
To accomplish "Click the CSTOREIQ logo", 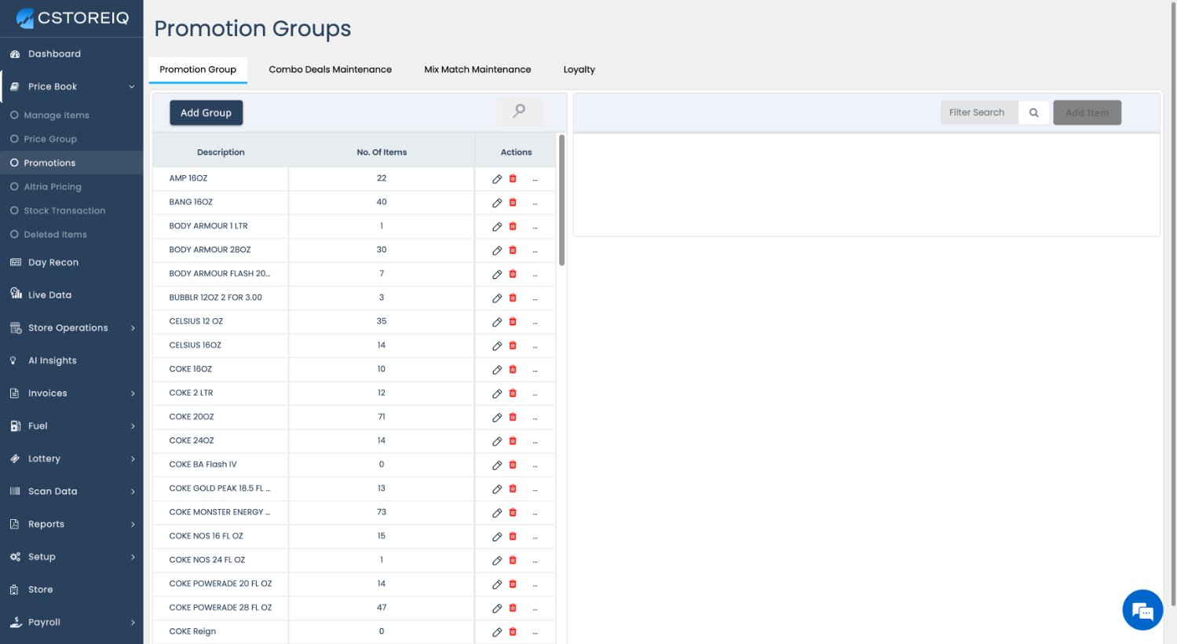I will (72, 18).
